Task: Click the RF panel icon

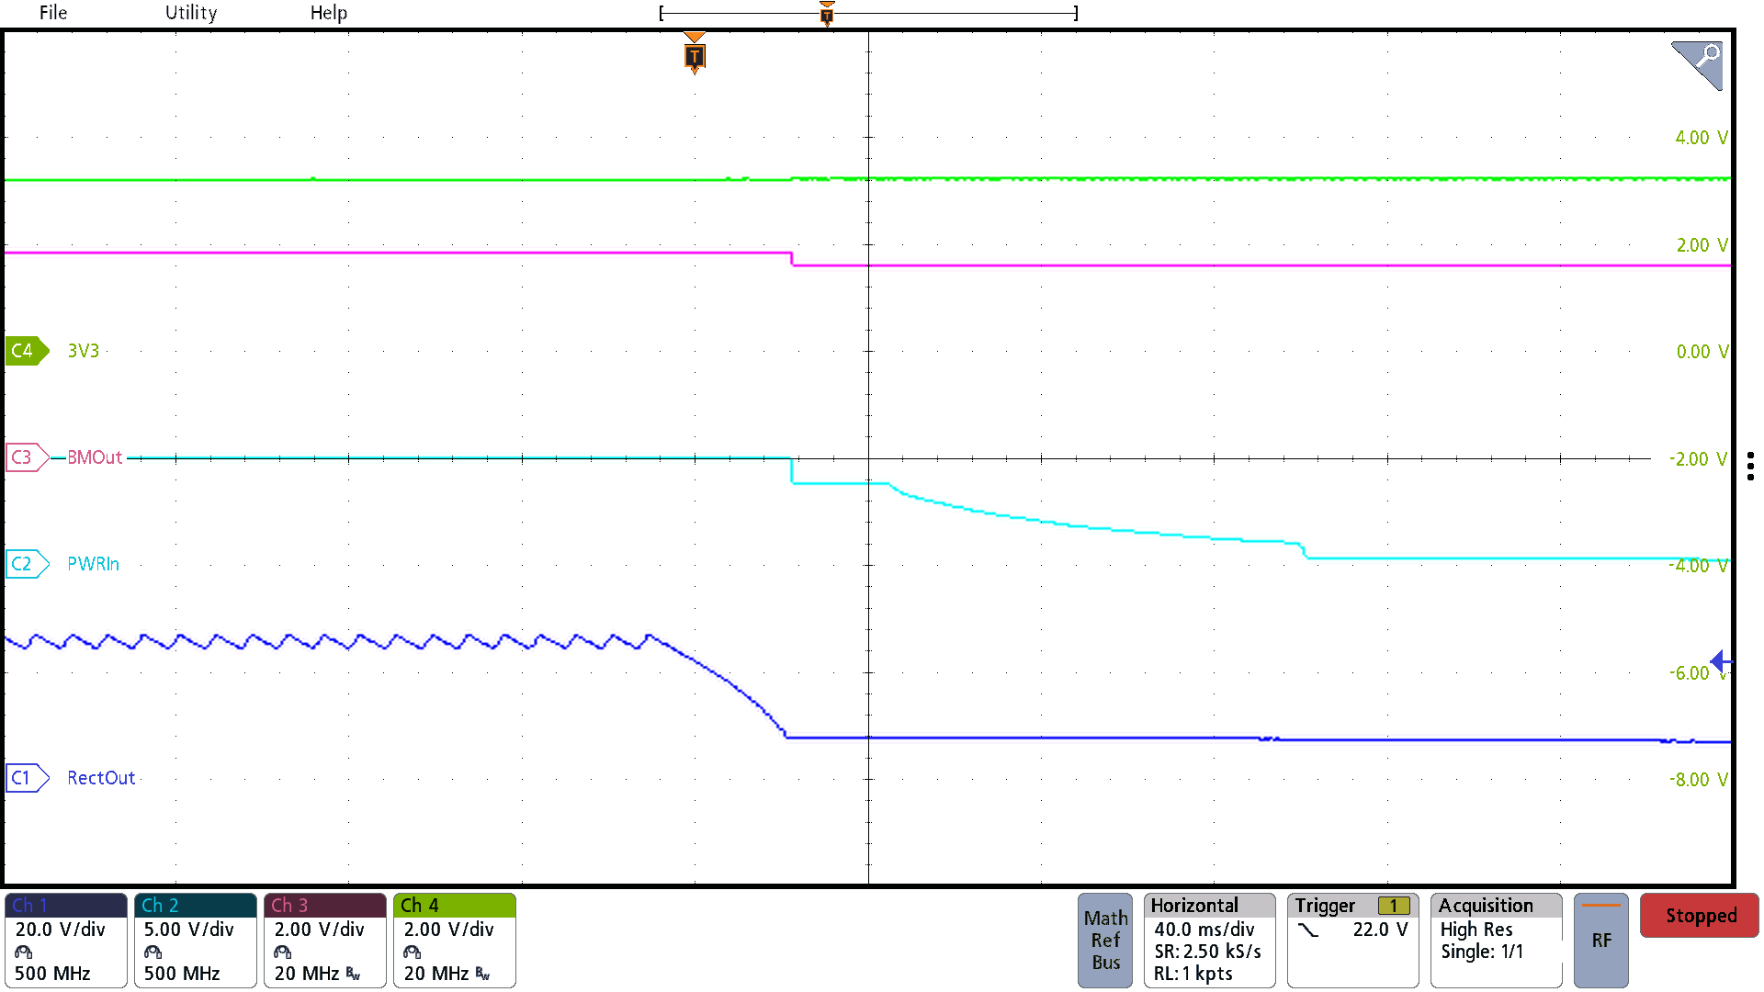Action: pos(1600,940)
